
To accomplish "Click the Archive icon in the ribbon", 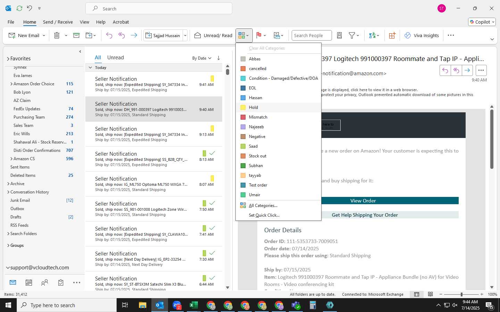I will pyautogui.click(x=76, y=35).
